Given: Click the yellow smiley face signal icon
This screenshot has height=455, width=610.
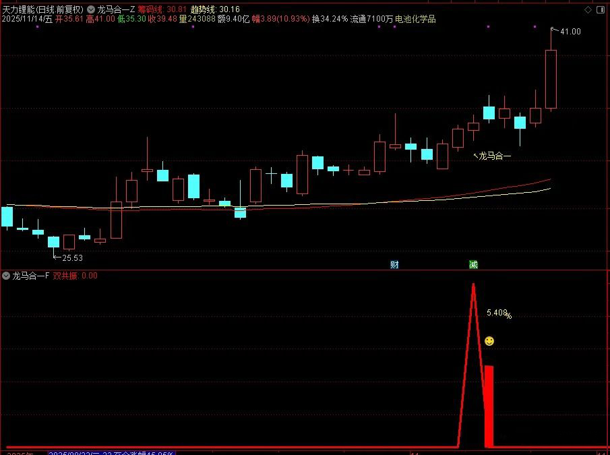Looking at the screenshot, I should click(489, 341).
